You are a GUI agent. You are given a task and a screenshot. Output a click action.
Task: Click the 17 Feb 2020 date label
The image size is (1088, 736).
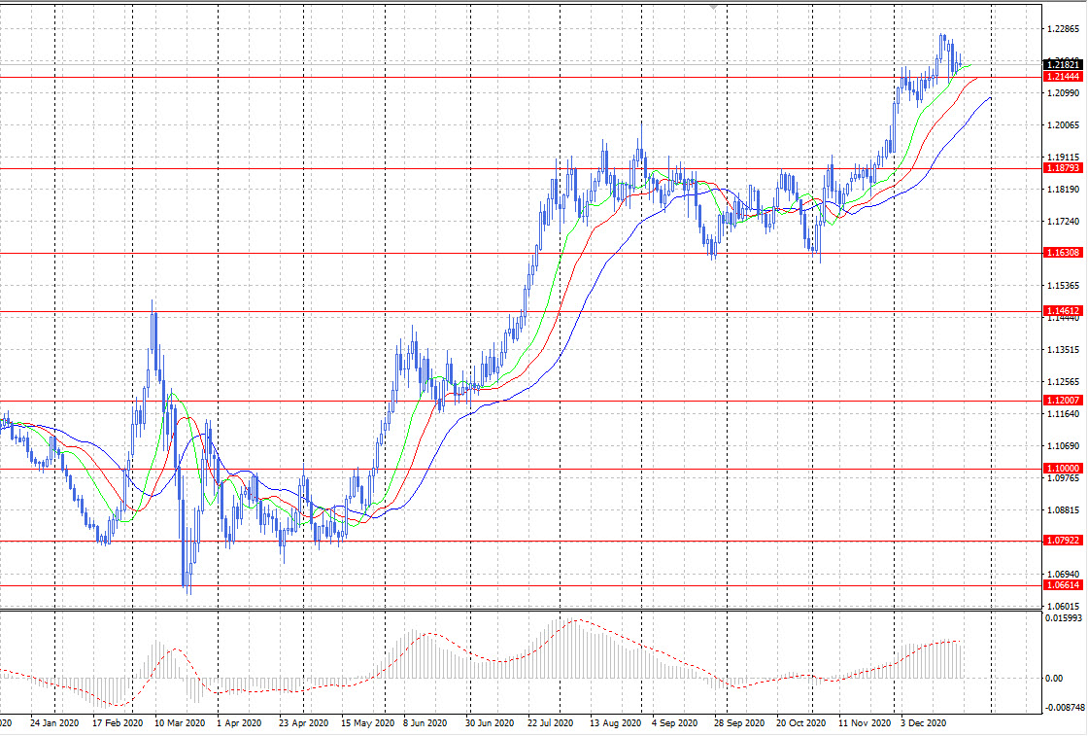[118, 723]
